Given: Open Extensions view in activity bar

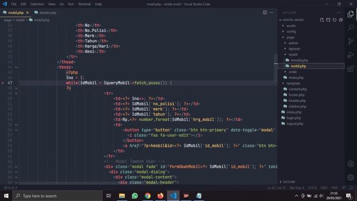Looking at the screenshot, I should point(351,68).
